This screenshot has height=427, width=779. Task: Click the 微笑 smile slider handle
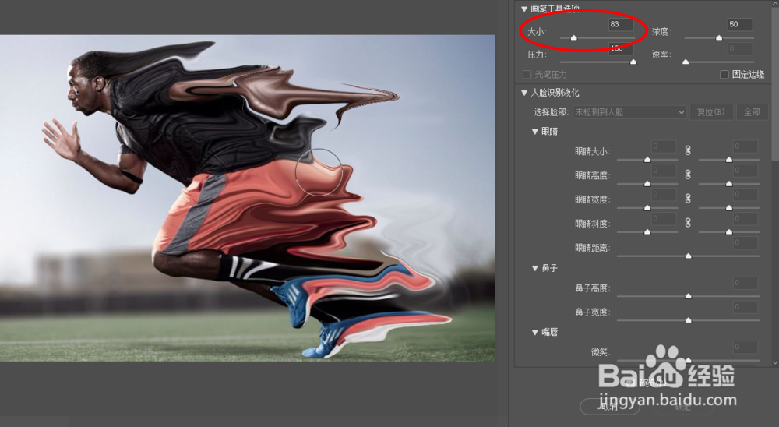click(688, 360)
